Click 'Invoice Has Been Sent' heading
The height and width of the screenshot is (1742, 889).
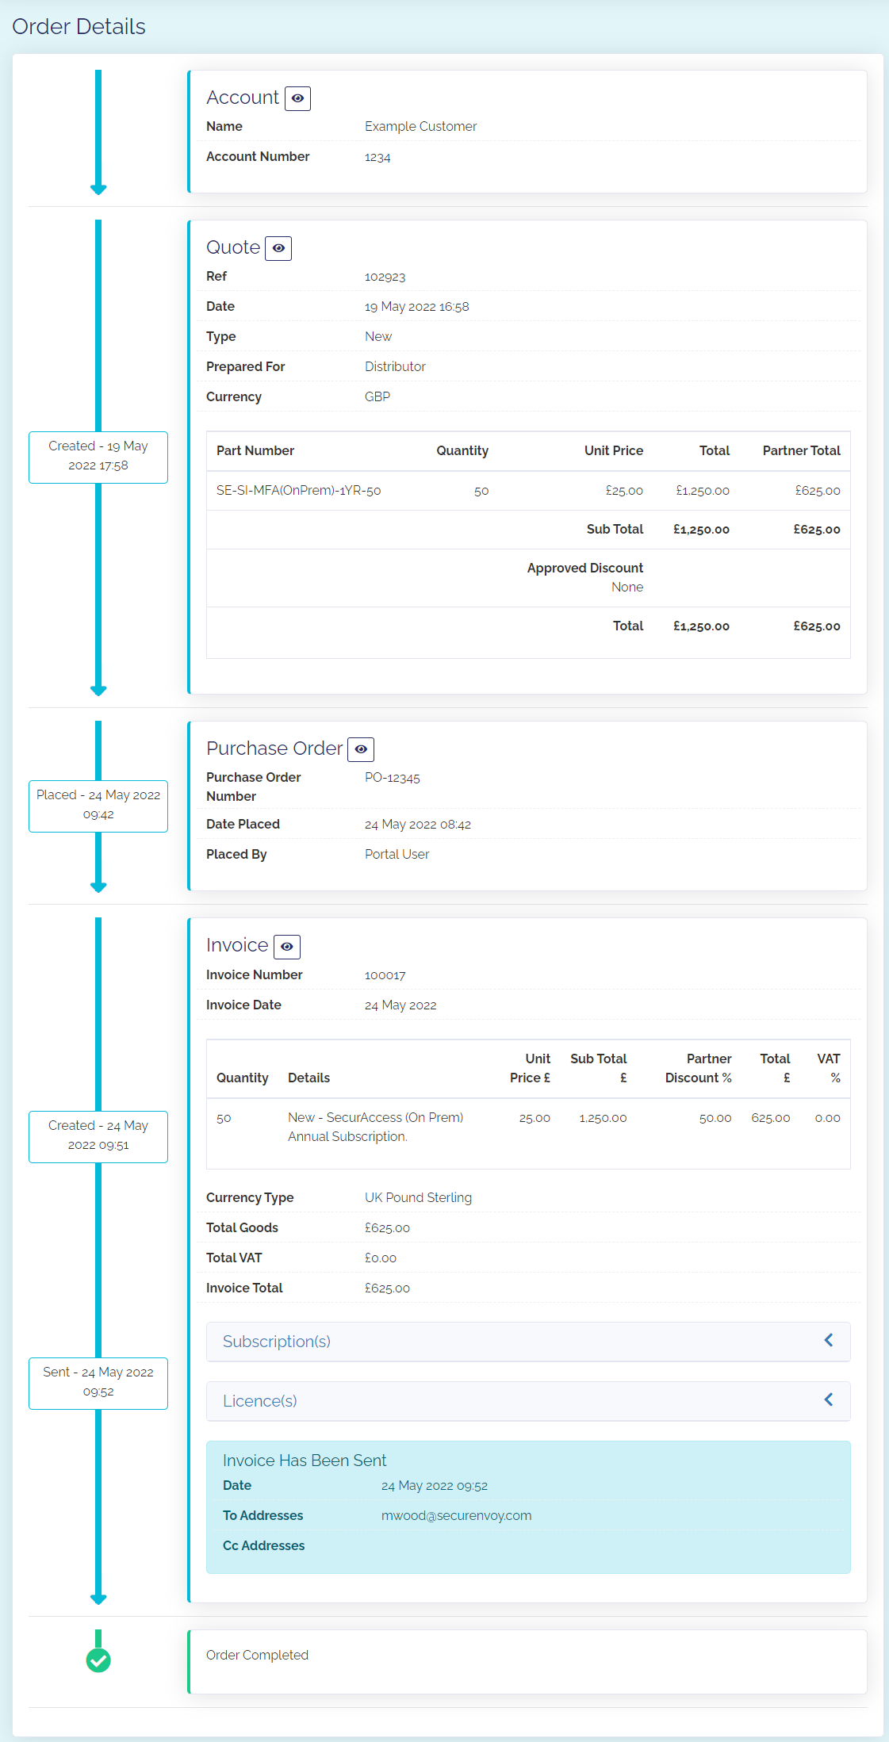[305, 1461]
